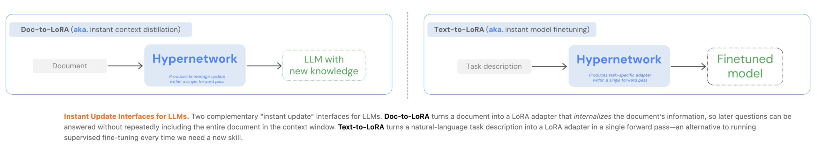Click the blue 'aka.' in Text-to-LoRA title
Image resolution: width=817 pixels, height=149 pixels.
coord(496,30)
